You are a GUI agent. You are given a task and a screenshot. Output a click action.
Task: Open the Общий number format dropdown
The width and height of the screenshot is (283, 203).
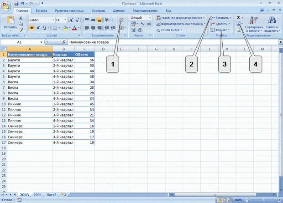point(150,18)
